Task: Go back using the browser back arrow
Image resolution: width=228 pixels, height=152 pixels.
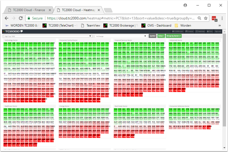Action: tap(6, 18)
